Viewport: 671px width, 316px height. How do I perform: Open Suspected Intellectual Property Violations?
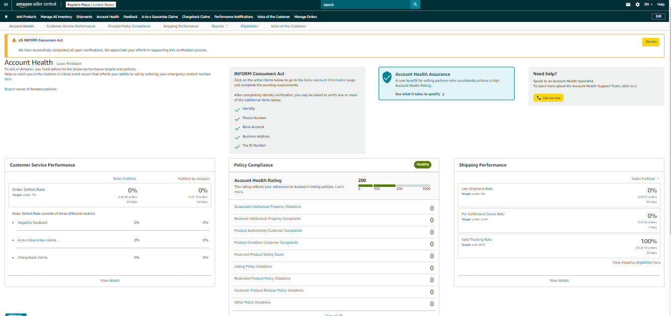click(268, 207)
